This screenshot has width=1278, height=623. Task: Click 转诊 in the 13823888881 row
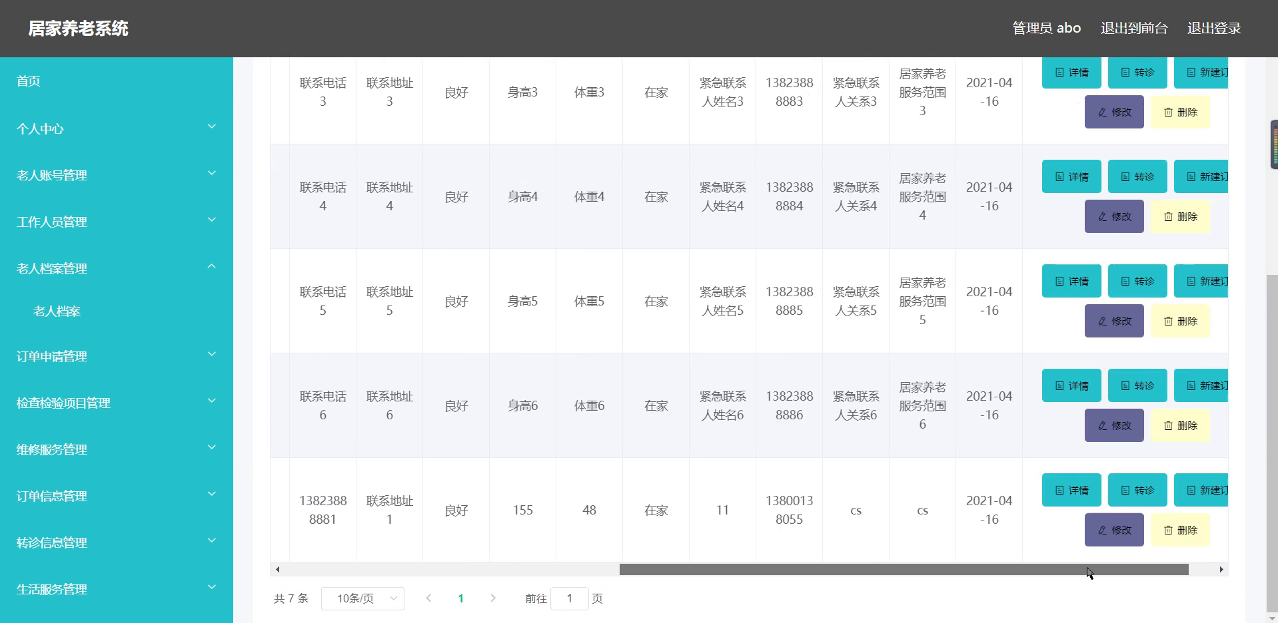(1137, 490)
